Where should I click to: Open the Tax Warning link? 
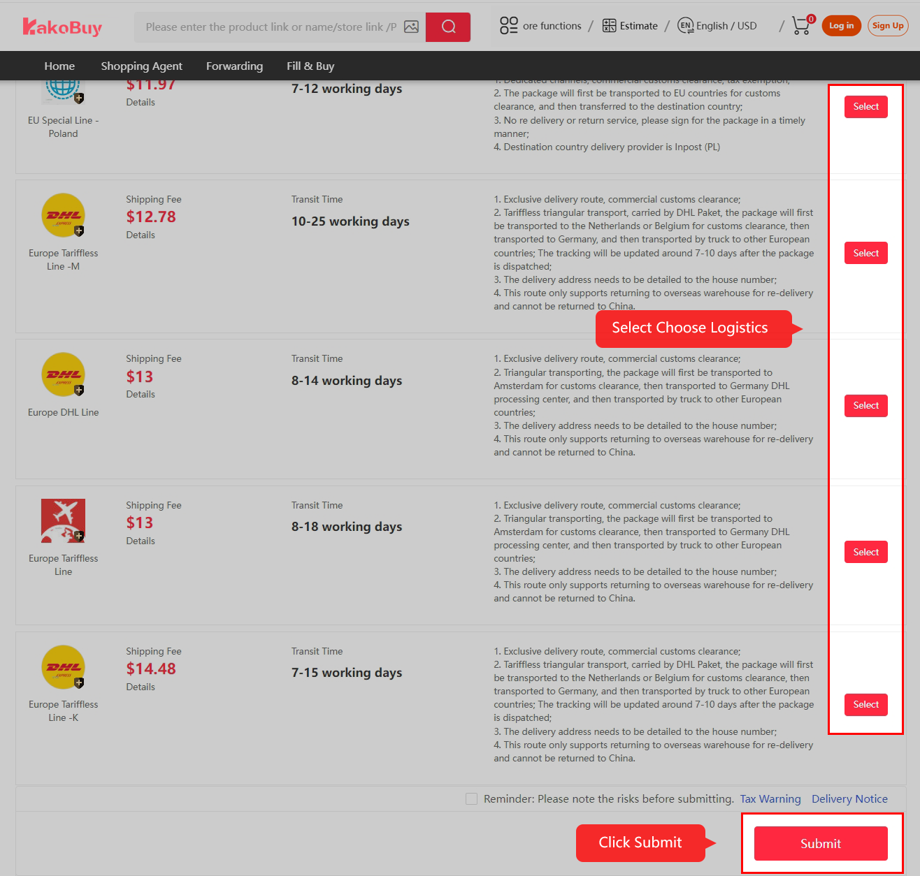click(x=770, y=798)
